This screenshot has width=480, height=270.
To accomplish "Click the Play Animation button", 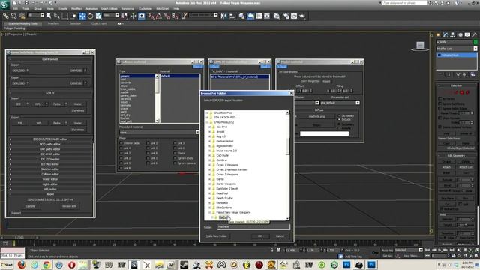I will click(440, 250).
